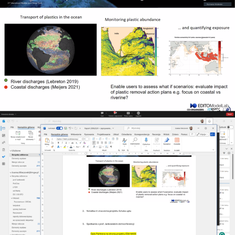Click the text highlight color icon
The image size is (235, 235).
pos(65,147)
